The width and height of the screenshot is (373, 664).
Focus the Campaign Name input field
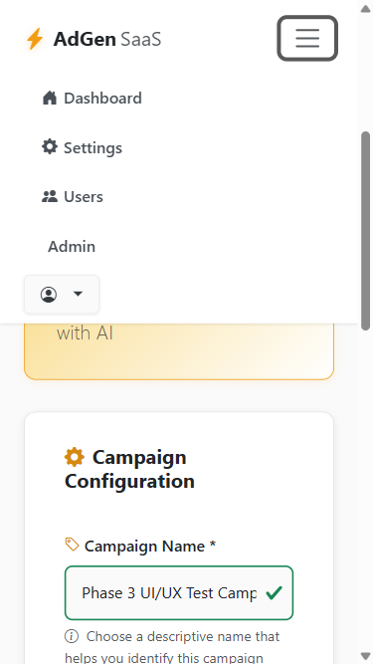179,593
